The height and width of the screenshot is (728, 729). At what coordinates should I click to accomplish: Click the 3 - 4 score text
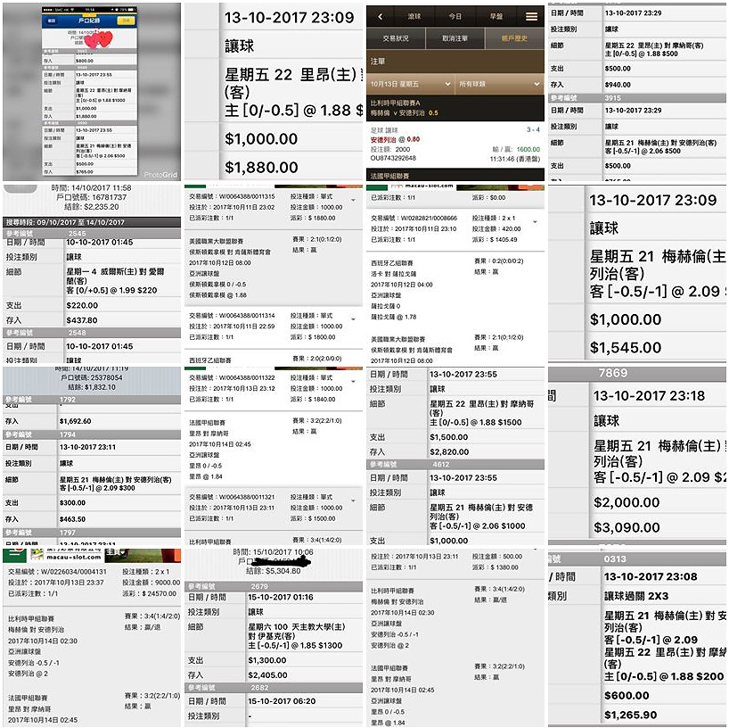pyautogui.click(x=533, y=129)
